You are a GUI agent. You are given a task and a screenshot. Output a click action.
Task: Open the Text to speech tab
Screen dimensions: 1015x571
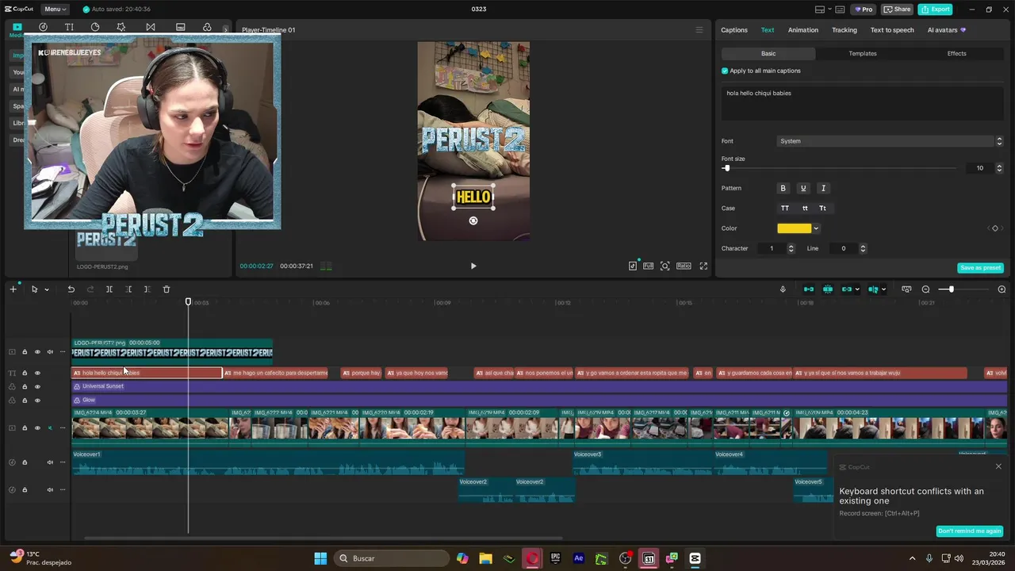[x=892, y=30]
